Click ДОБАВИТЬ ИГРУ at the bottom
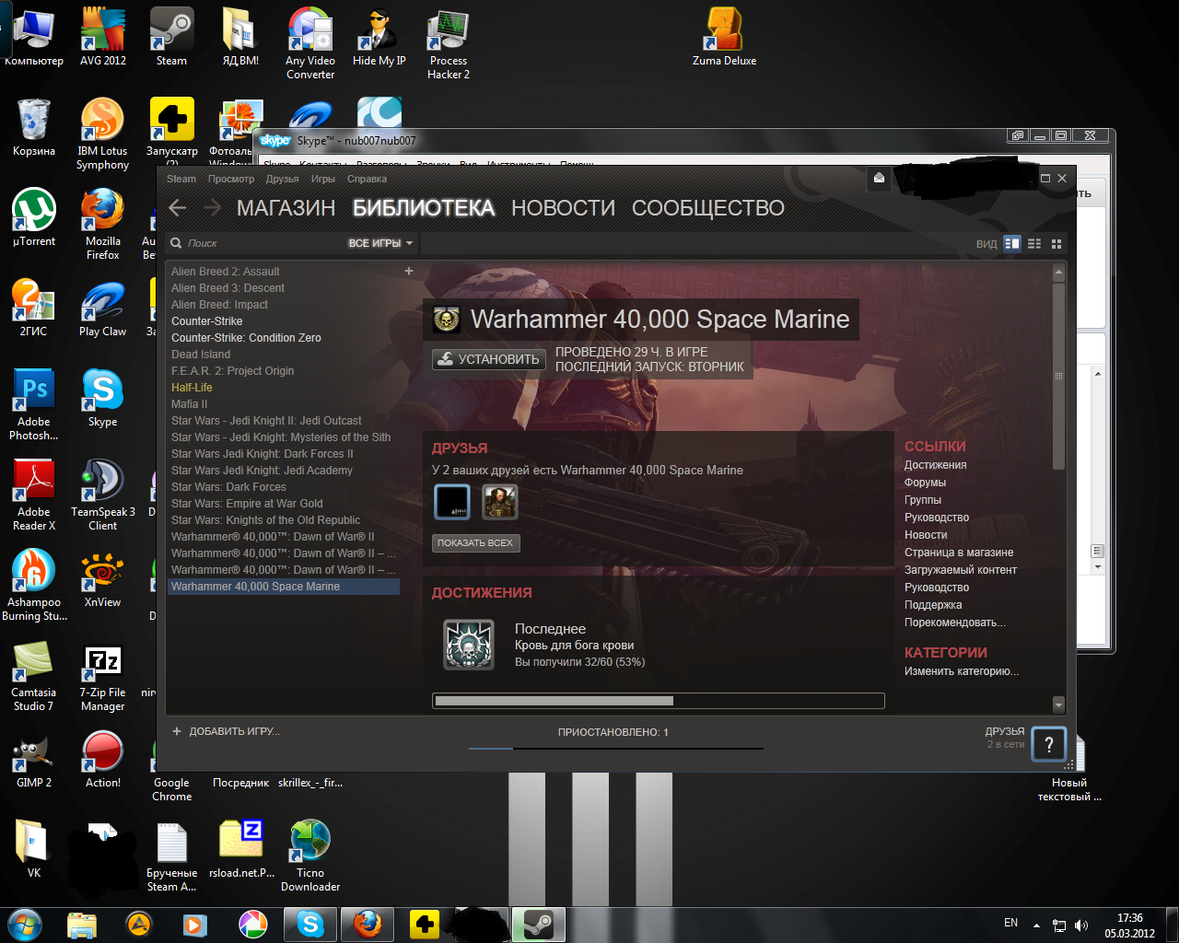 click(x=226, y=731)
